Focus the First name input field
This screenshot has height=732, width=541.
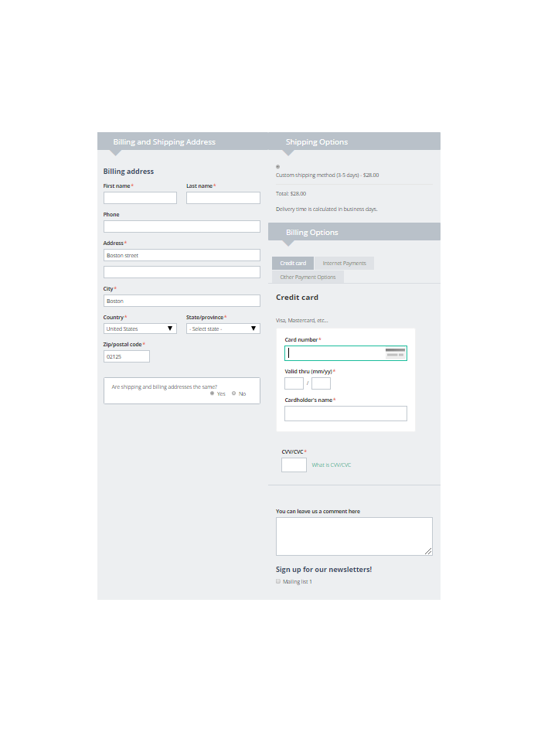(x=140, y=198)
